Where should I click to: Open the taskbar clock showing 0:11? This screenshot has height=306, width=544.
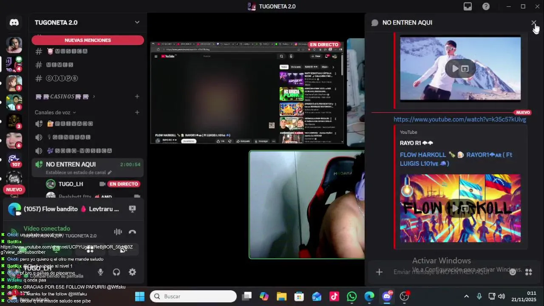pyautogui.click(x=524, y=296)
